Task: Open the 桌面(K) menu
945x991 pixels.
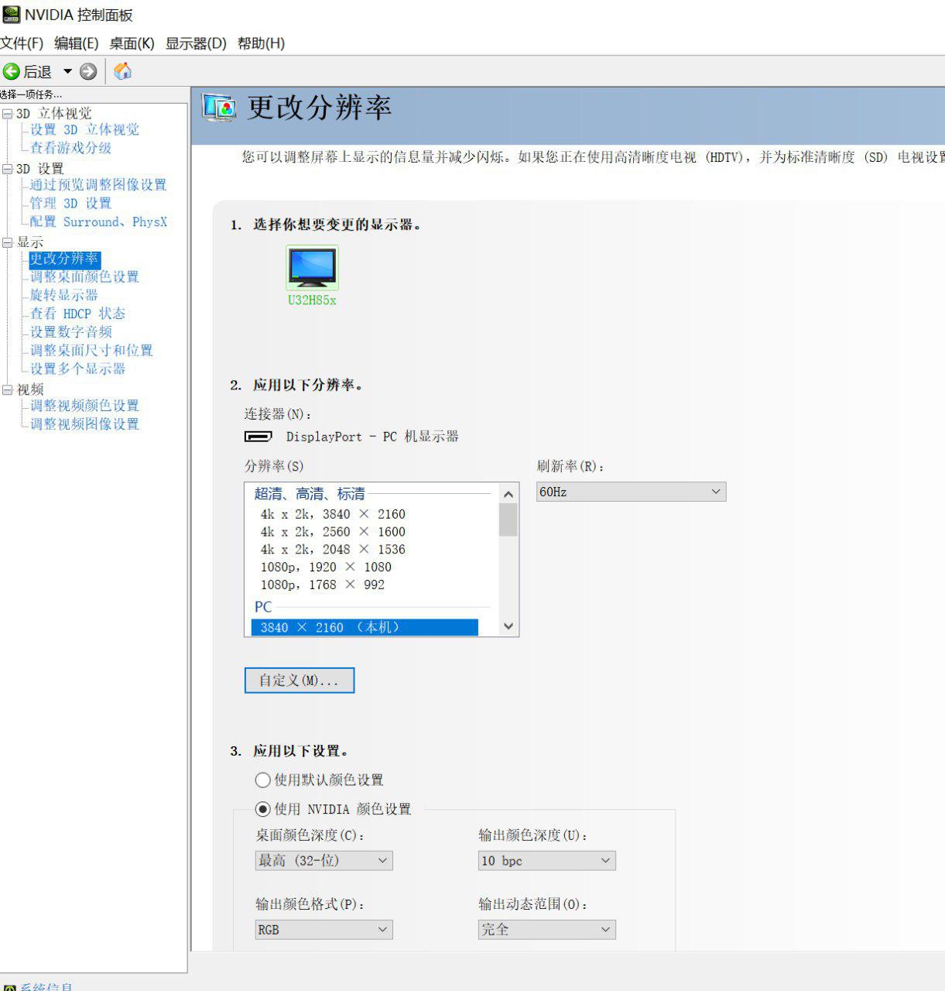Action: pyautogui.click(x=132, y=43)
